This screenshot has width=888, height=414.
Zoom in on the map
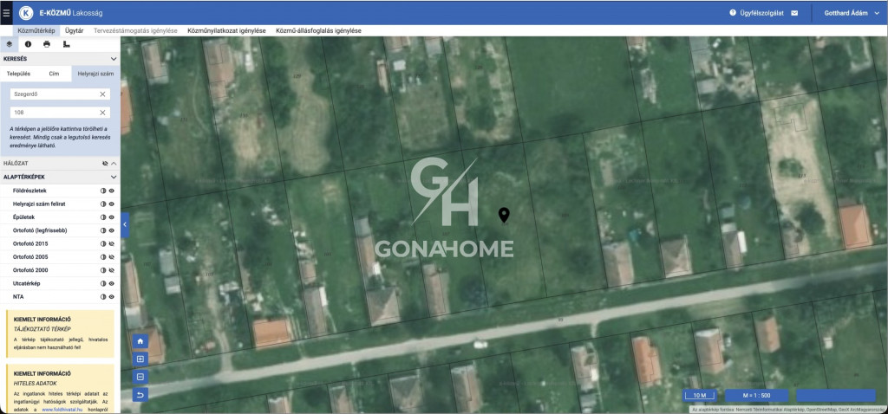pos(140,359)
